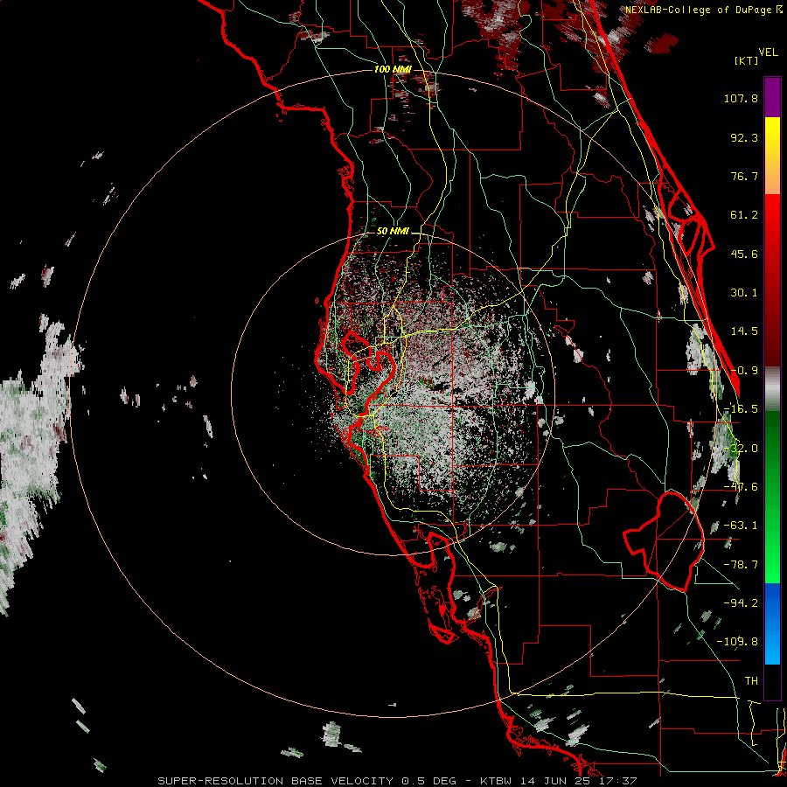Click "SUPER-RESOLUTION BASE VELOCITY" in the caption
The image size is (787, 787).
[275, 781]
